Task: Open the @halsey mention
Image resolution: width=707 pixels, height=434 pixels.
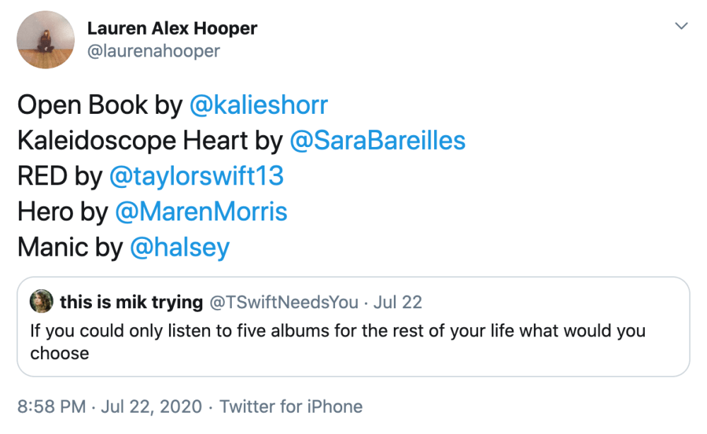Action: [x=180, y=247]
